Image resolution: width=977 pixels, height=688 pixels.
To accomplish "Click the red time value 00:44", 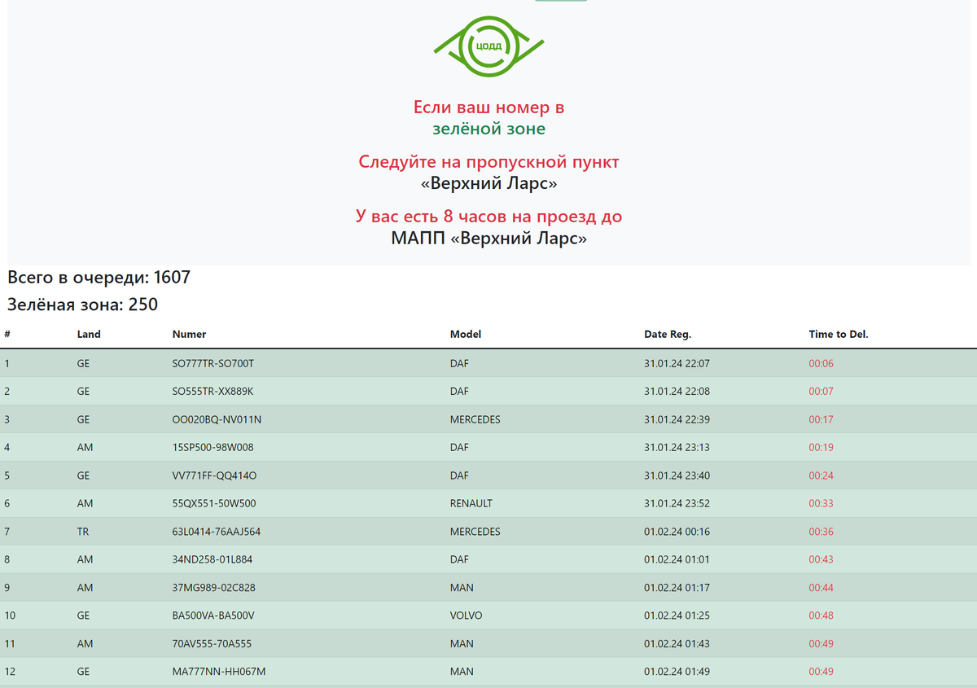I will pyautogui.click(x=821, y=588).
